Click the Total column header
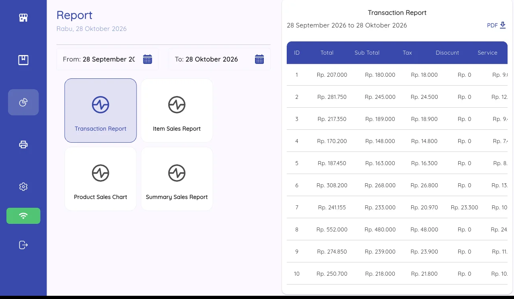Viewport: 514px width, 299px height. coord(327,53)
